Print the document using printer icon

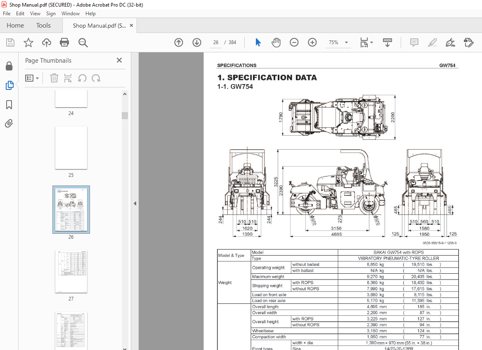64,42
